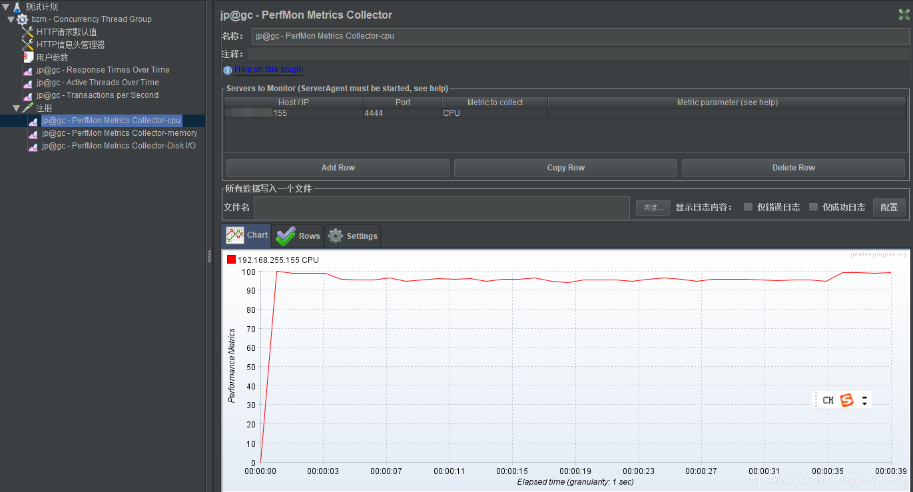Click the Rows tab green checkmark icon
Screen dimensions: 913x492
(286, 236)
